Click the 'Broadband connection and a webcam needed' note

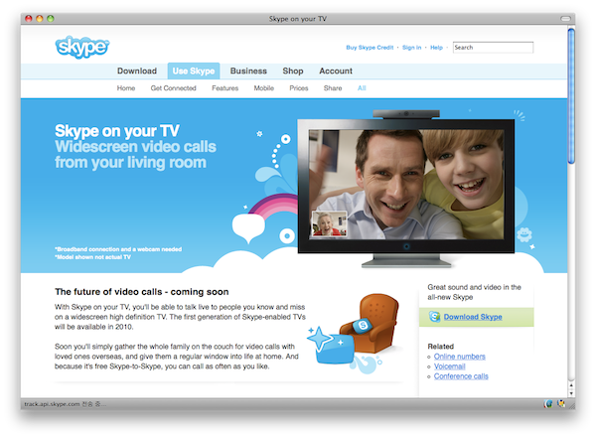tap(118, 249)
